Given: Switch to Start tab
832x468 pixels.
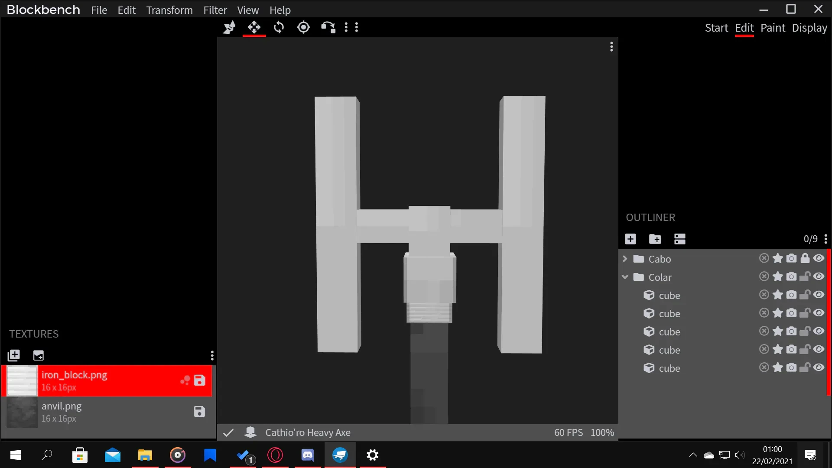Looking at the screenshot, I should pos(716,28).
